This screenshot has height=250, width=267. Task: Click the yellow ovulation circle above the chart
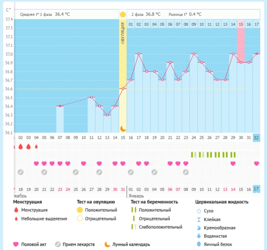click(x=123, y=15)
